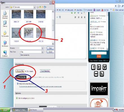Click the Choose File button

click(20, 71)
